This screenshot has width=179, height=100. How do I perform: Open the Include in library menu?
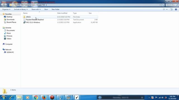tap(21, 9)
